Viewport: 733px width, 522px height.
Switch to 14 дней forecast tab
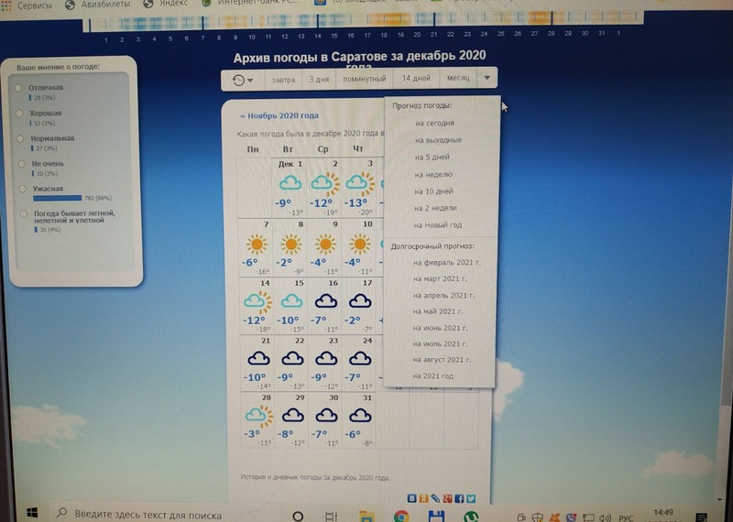click(x=416, y=78)
